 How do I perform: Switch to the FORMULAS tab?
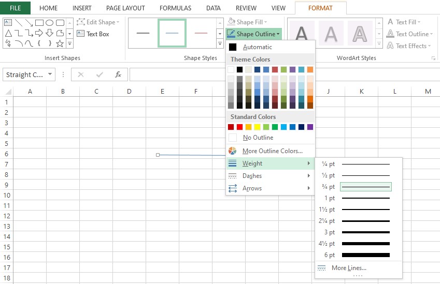point(175,8)
